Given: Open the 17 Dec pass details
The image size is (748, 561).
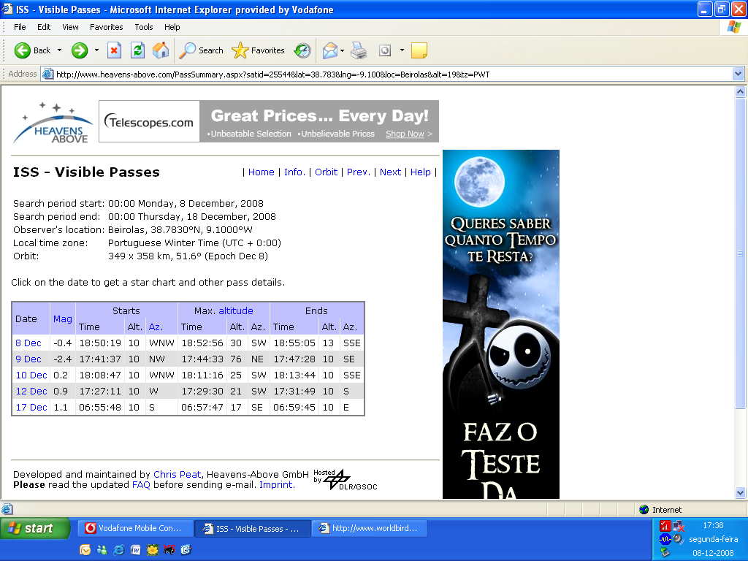Looking at the screenshot, I should [x=31, y=407].
